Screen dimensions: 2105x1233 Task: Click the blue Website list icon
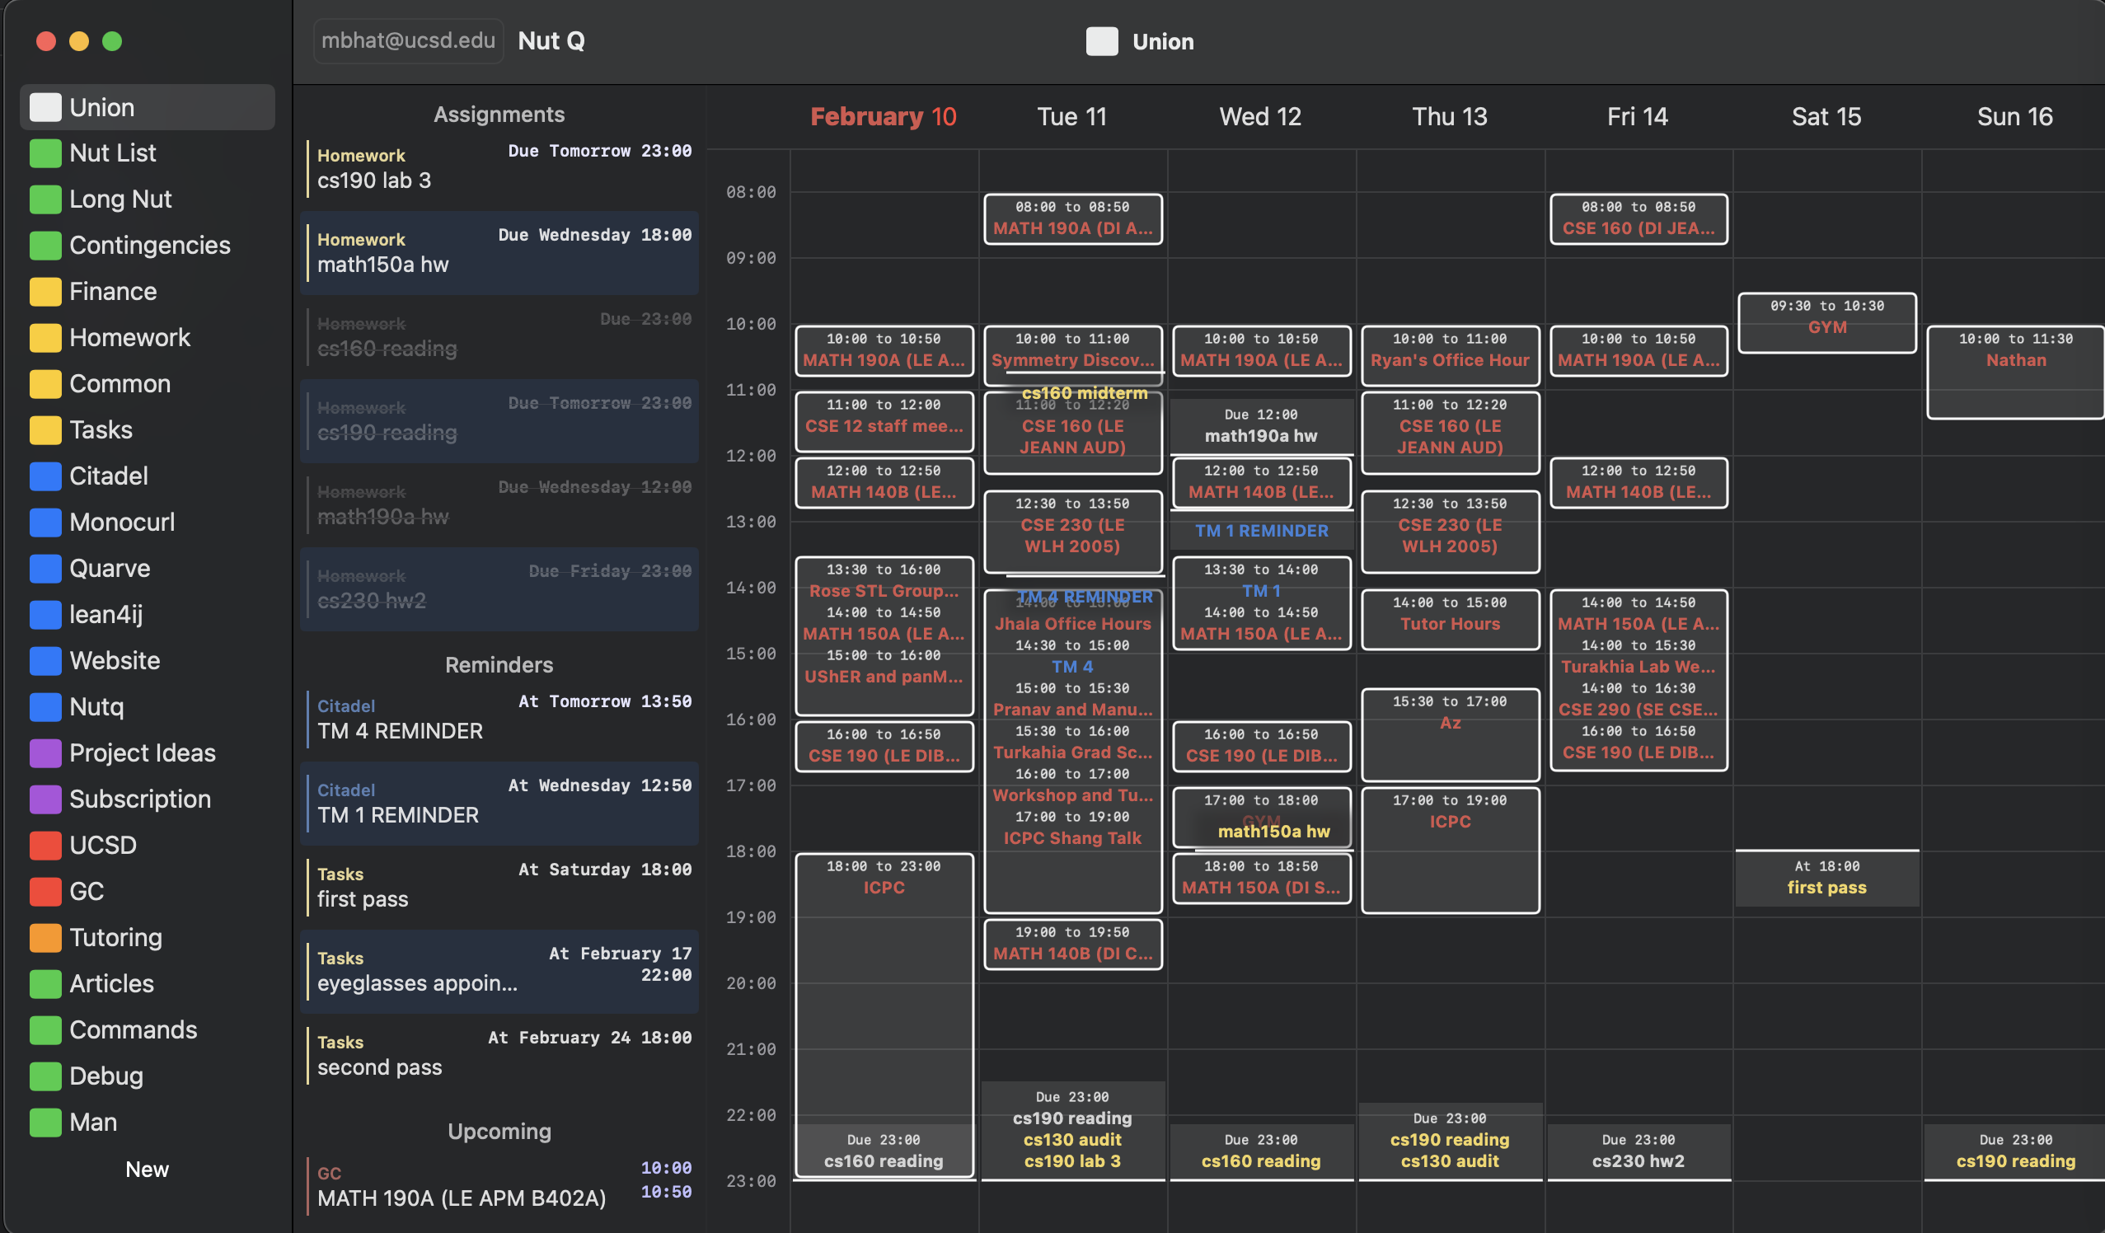(x=45, y=661)
